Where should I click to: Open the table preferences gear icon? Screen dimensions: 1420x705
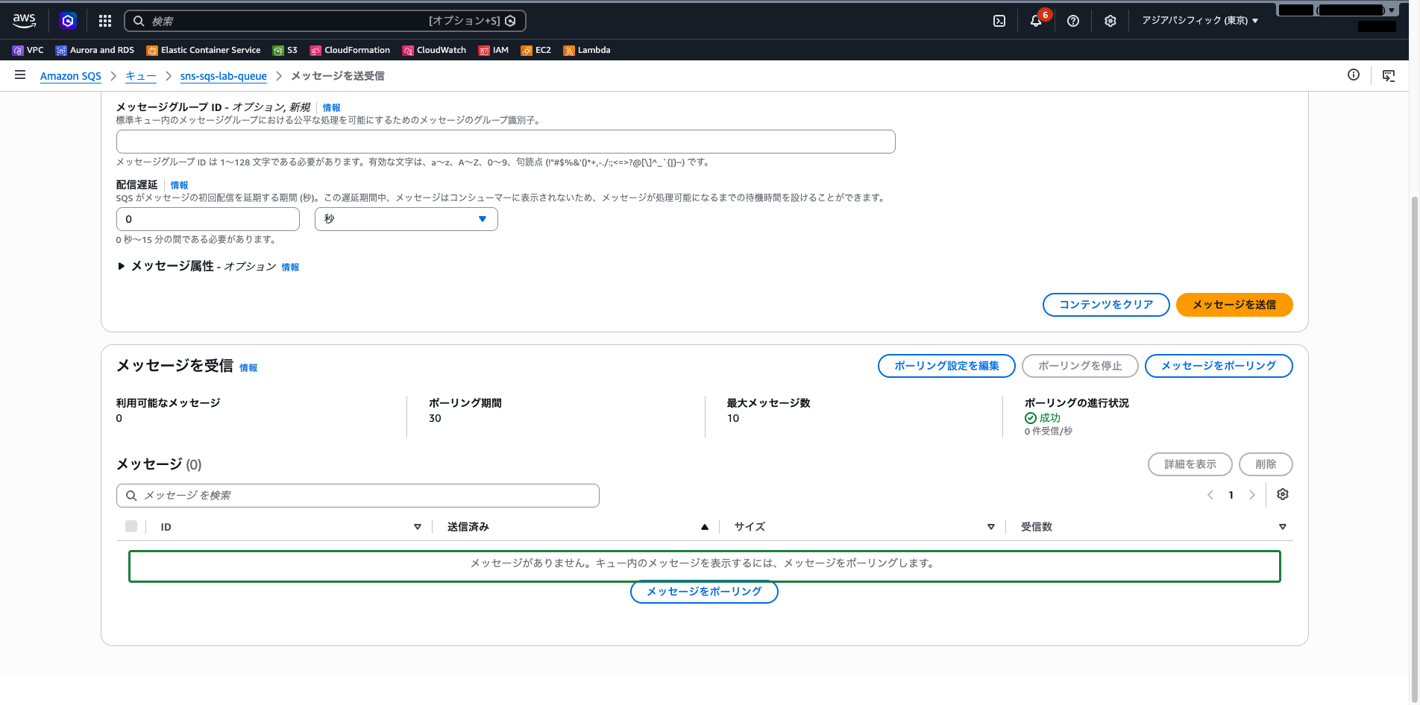point(1283,495)
